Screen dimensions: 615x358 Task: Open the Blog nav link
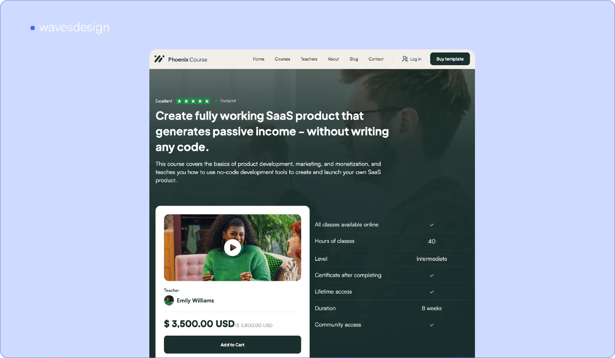coord(354,59)
